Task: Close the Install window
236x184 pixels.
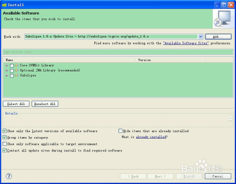Action: point(231,5)
